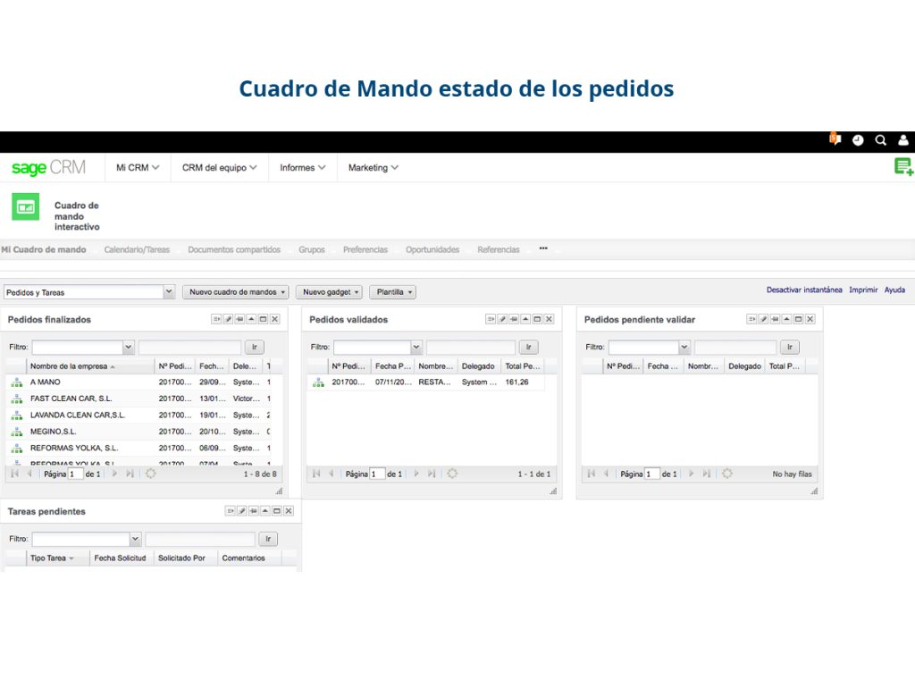
Task: Open the search magnifier in the top bar
Action: pos(880,140)
